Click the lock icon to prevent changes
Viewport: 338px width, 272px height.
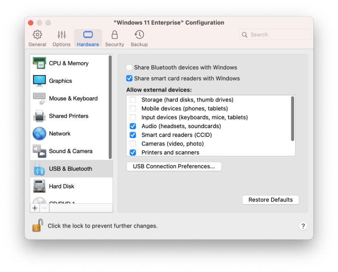pos(37,225)
